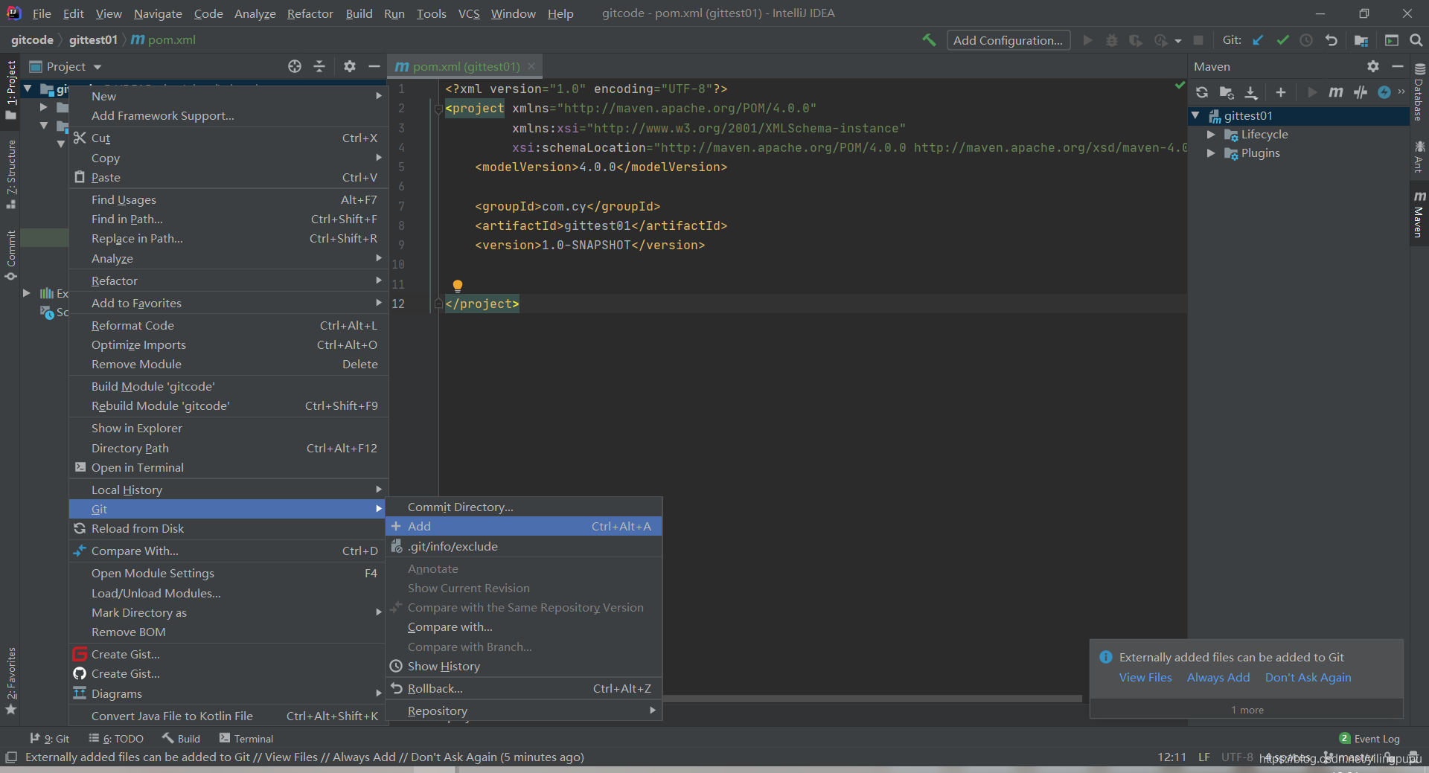Click gittest01 breadcrumb in navigation bar
This screenshot has height=773, width=1429.
click(93, 40)
